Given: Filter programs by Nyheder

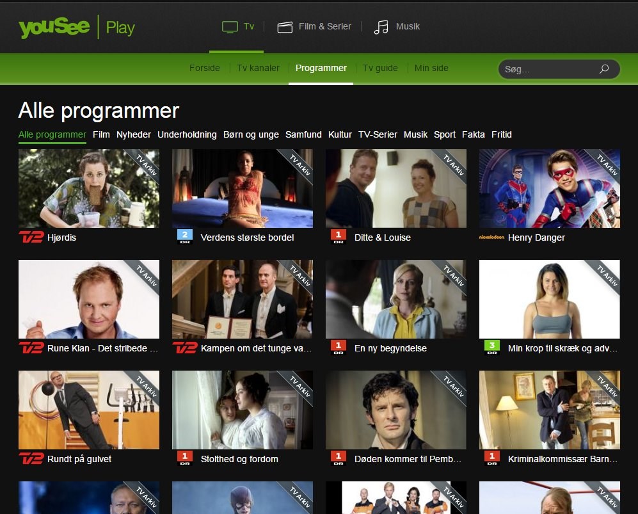Looking at the screenshot, I should [134, 134].
